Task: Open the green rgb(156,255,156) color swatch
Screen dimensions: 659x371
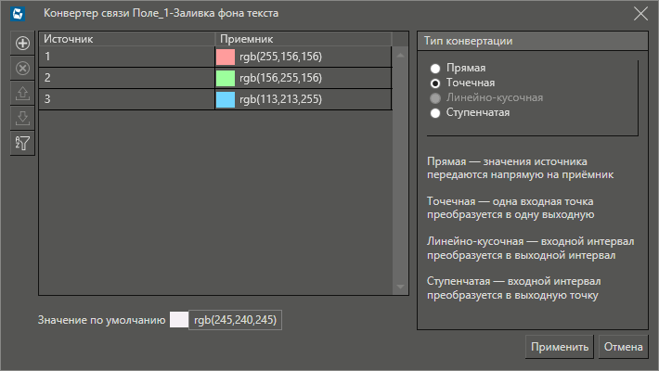Action: [226, 78]
